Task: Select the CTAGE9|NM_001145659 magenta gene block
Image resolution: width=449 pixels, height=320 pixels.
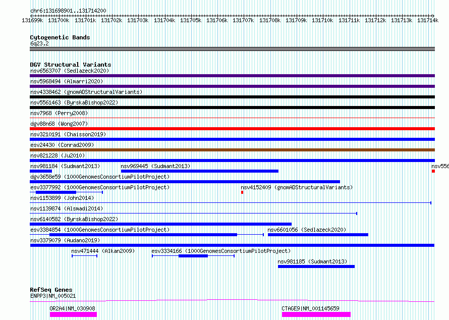Action: 316,314
